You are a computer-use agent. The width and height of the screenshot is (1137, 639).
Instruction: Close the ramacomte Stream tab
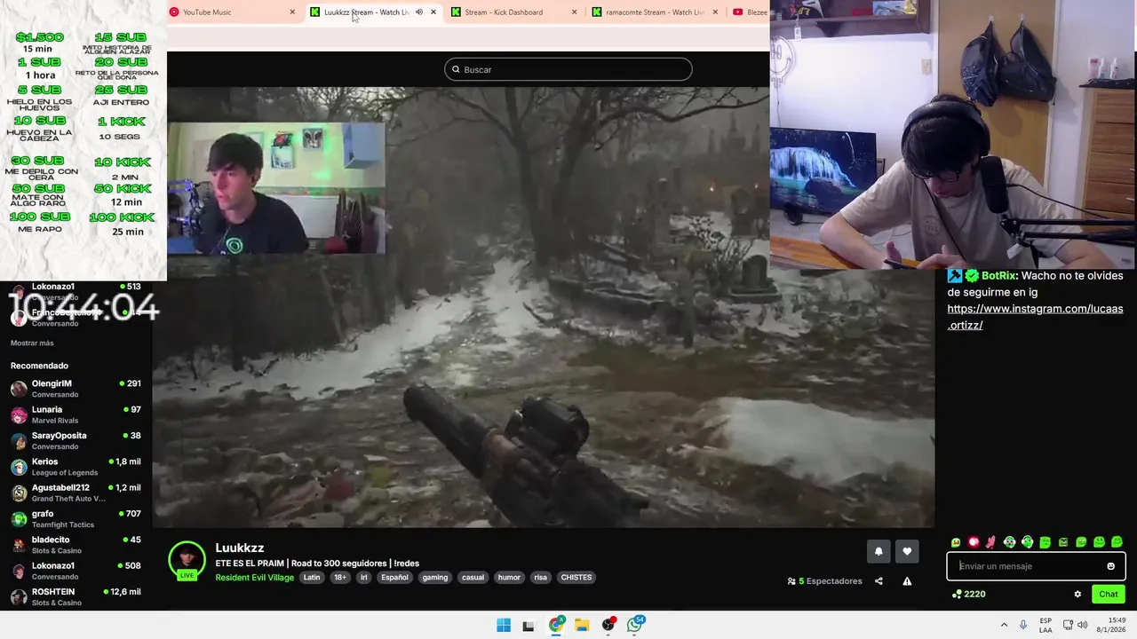(715, 12)
